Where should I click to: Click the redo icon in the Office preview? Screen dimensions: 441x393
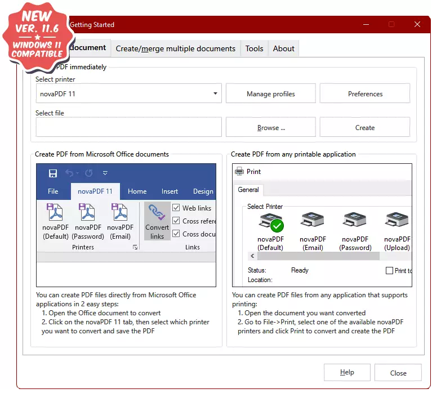pyautogui.click(x=89, y=173)
